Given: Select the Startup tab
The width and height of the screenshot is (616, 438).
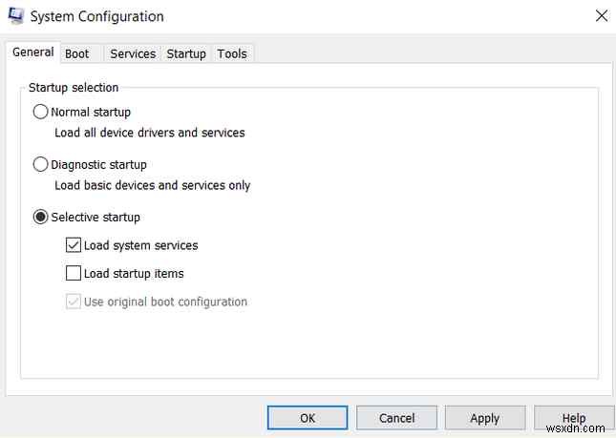Looking at the screenshot, I should pos(186,53).
